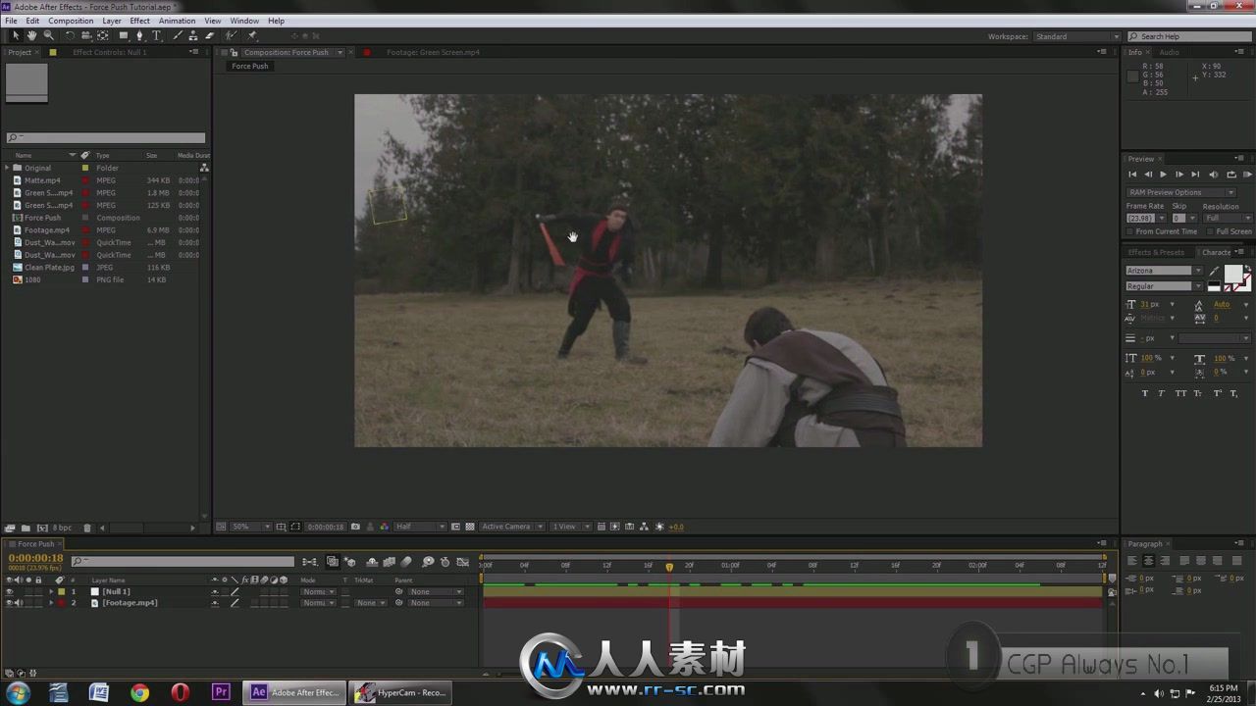
Task: Select the Zoom magnifier tool
Action: coord(48,35)
